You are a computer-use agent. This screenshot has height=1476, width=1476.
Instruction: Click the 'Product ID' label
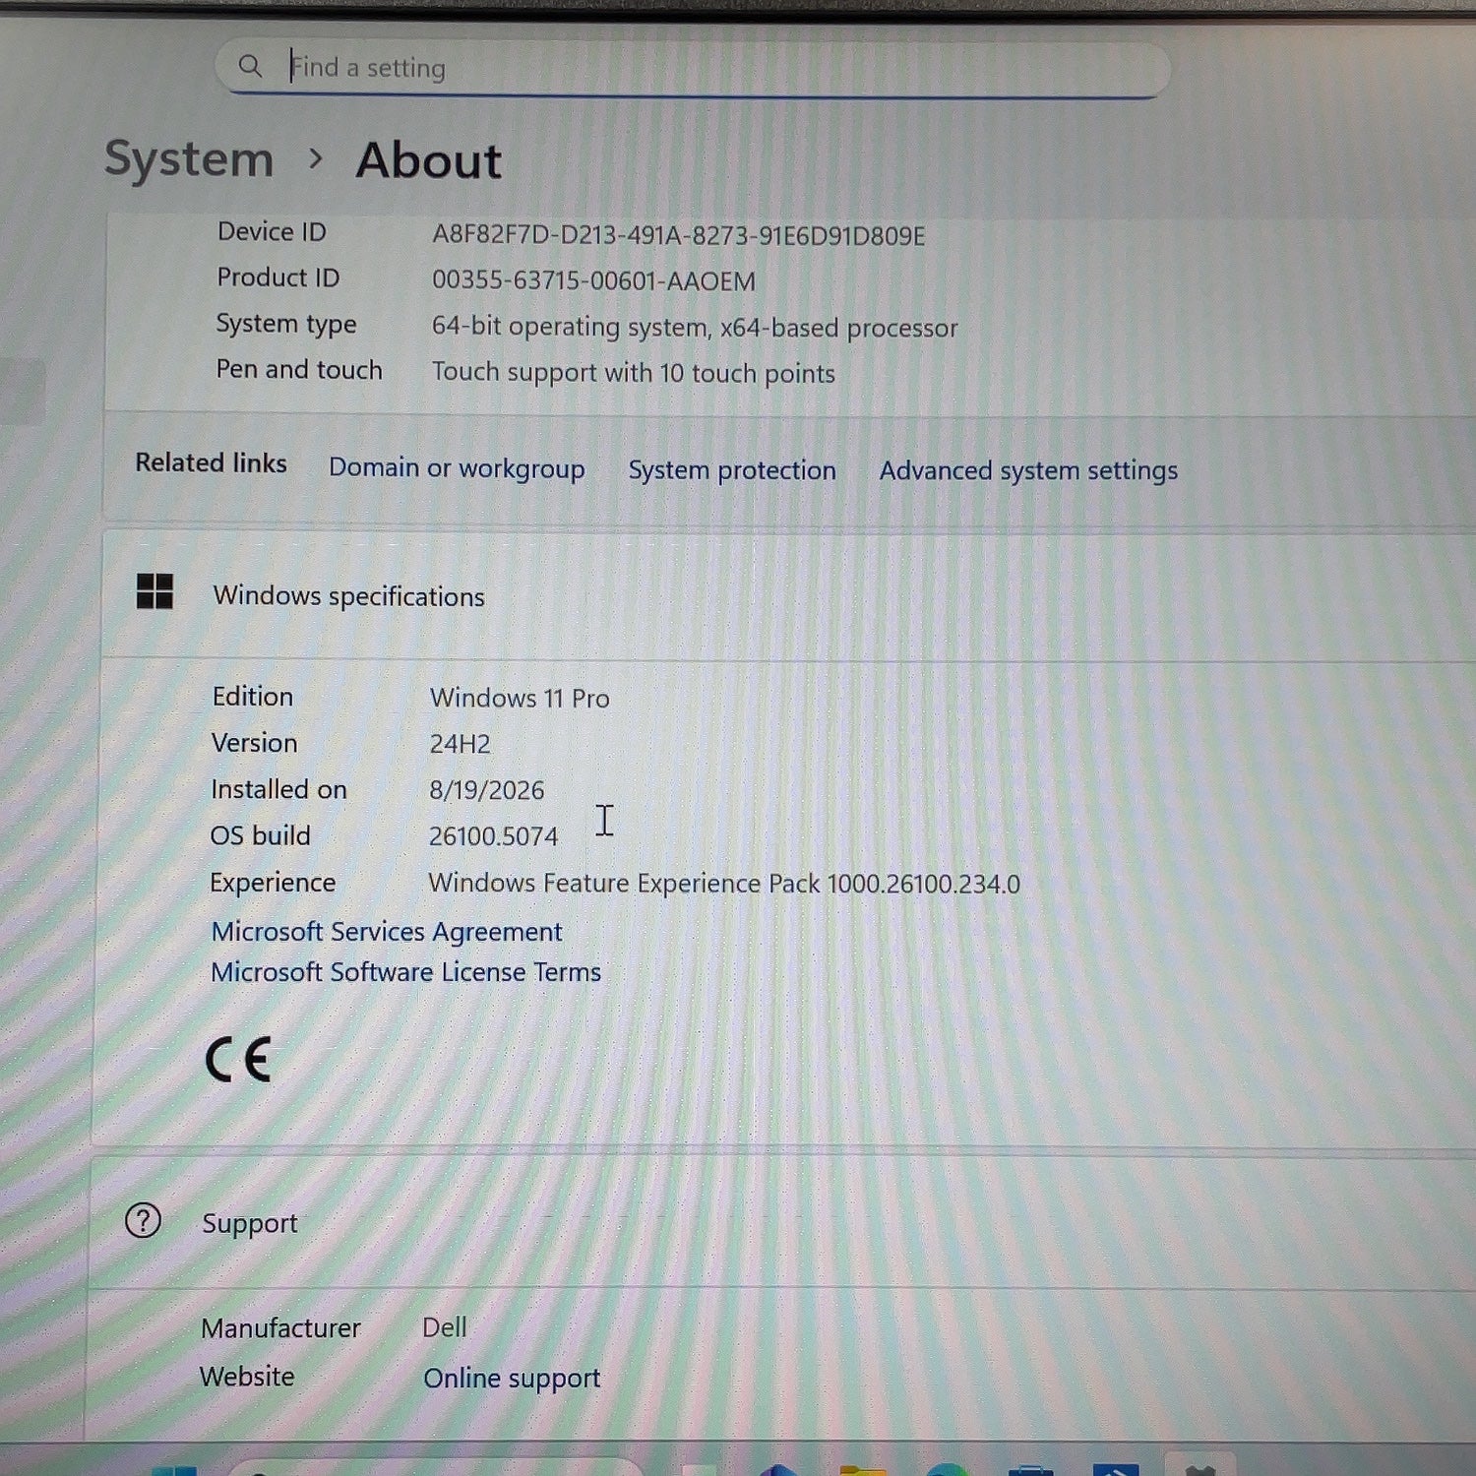pos(278,277)
